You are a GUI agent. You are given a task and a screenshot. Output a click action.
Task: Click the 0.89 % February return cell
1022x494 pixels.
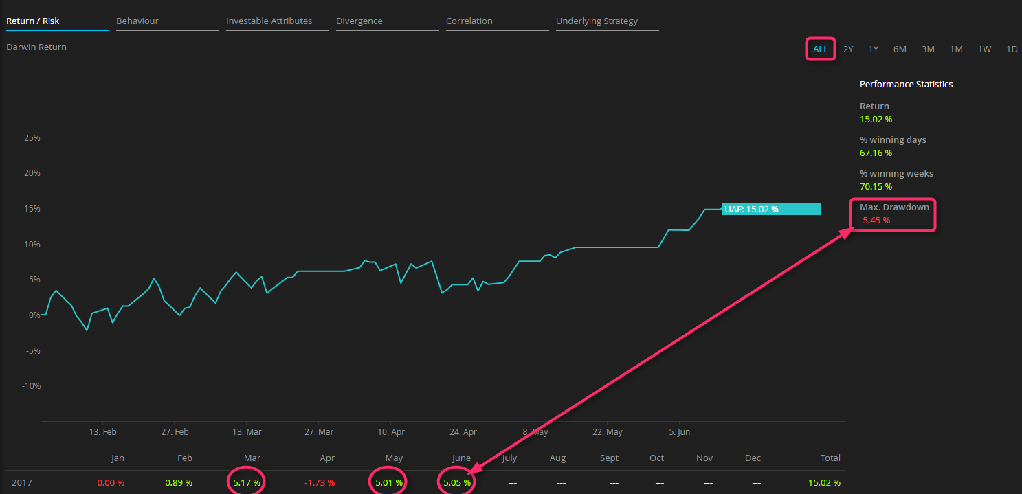179,482
